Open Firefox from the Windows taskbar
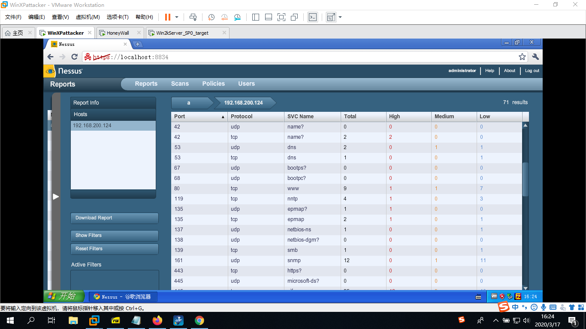This screenshot has width=586, height=329. point(157,320)
